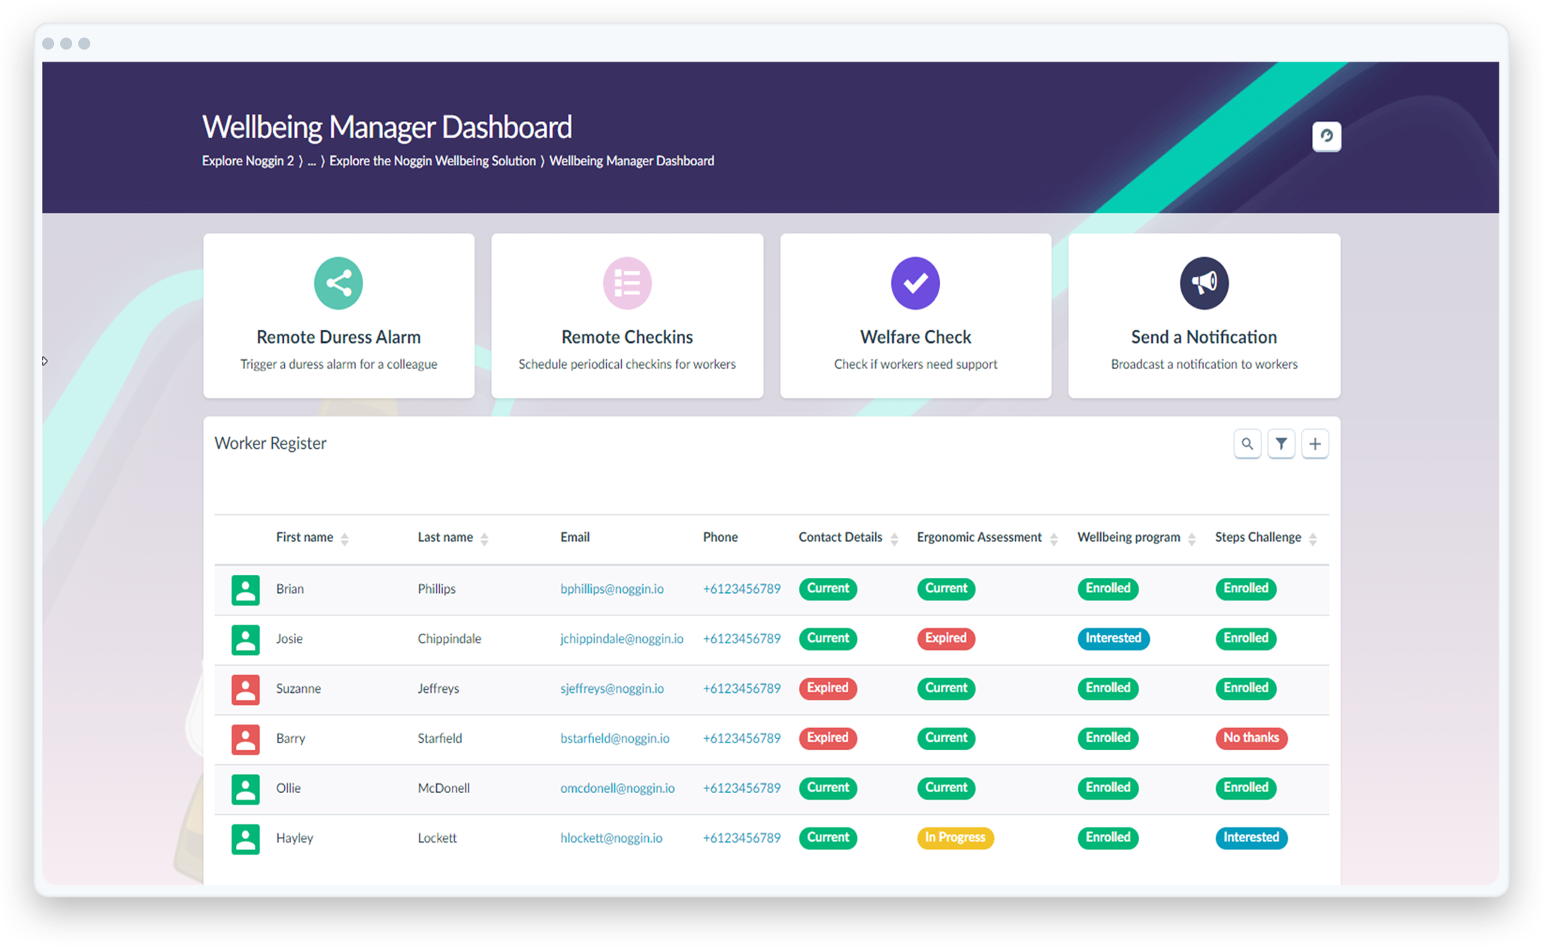Image resolution: width=1543 pixels, height=950 pixels.
Task: Click Hayley's In Progress assessment badge
Action: (954, 838)
